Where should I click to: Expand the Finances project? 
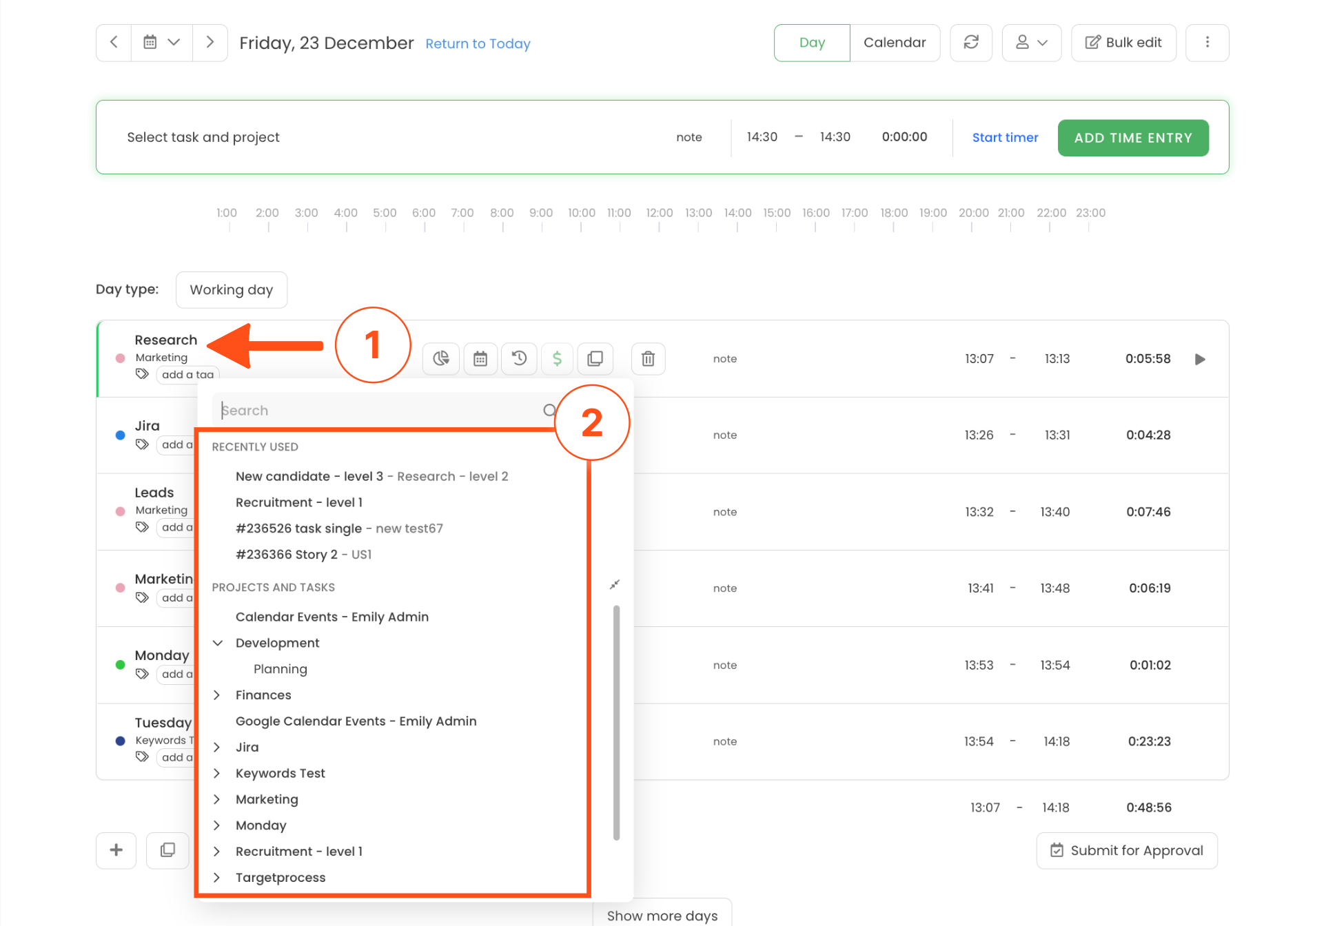217,695
